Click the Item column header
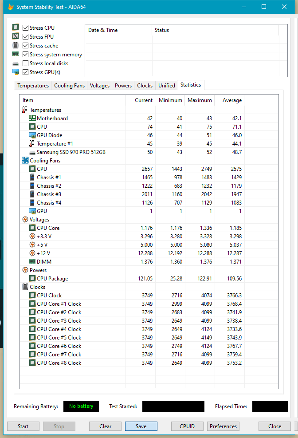The image size is (298, 438). tap(73, 100)
